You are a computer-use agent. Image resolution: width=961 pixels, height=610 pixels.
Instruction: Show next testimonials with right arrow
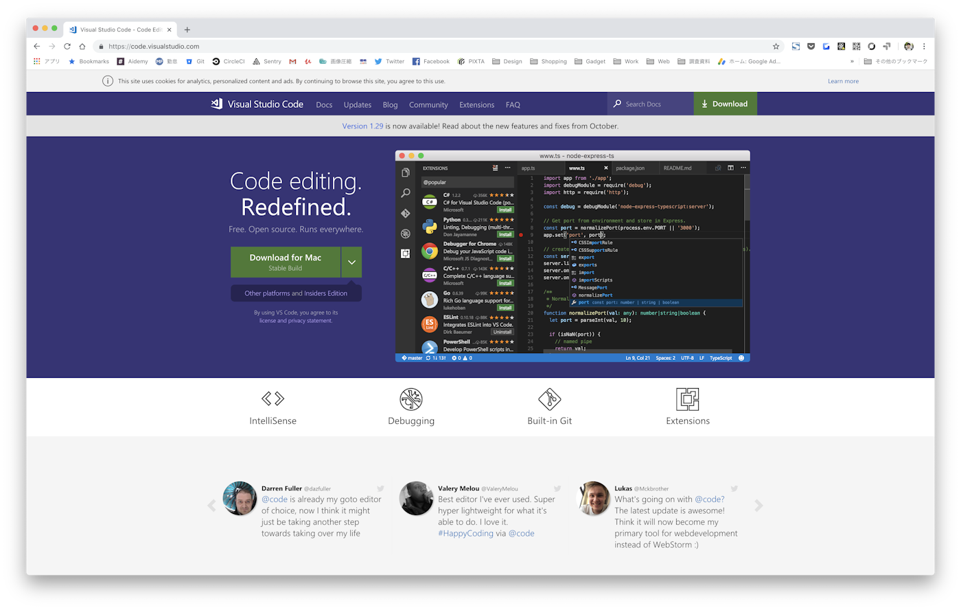tap(759, 506)
